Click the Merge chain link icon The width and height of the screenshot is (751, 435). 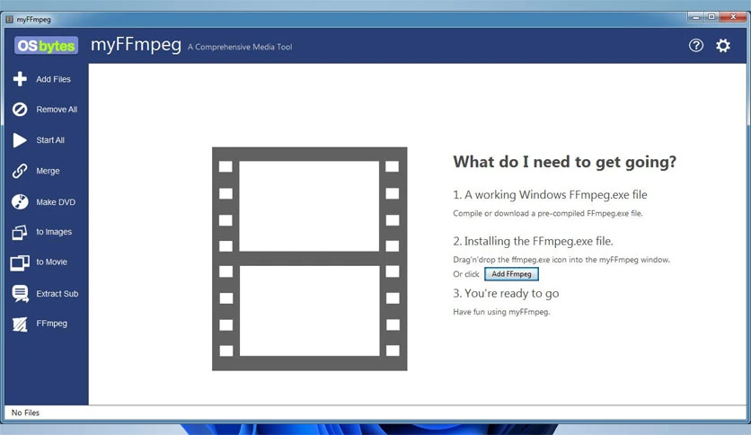point(20,171)
